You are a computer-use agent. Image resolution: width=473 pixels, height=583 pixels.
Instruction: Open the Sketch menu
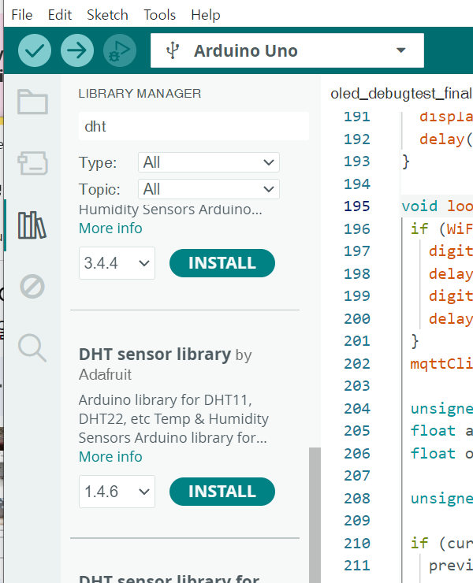107,15
